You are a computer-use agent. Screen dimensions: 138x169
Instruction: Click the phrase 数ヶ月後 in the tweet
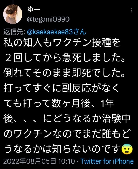tap(71, 103)
